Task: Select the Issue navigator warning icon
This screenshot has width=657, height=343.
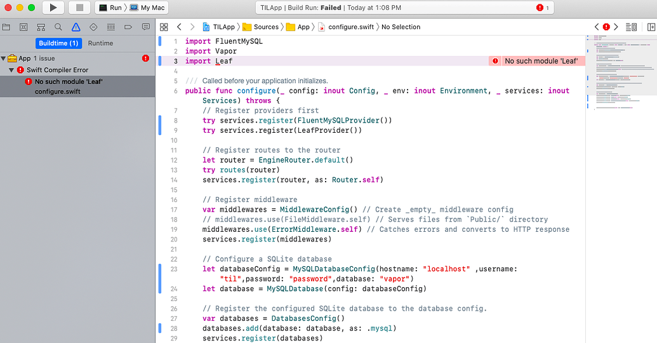Action: 76,27
